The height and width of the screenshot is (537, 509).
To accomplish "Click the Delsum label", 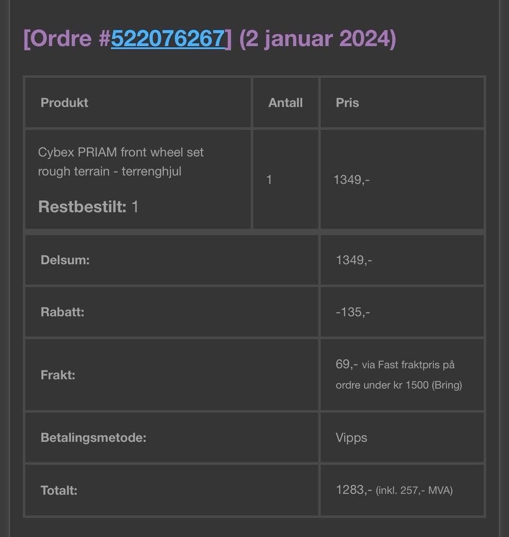I will tap(65, 260).
